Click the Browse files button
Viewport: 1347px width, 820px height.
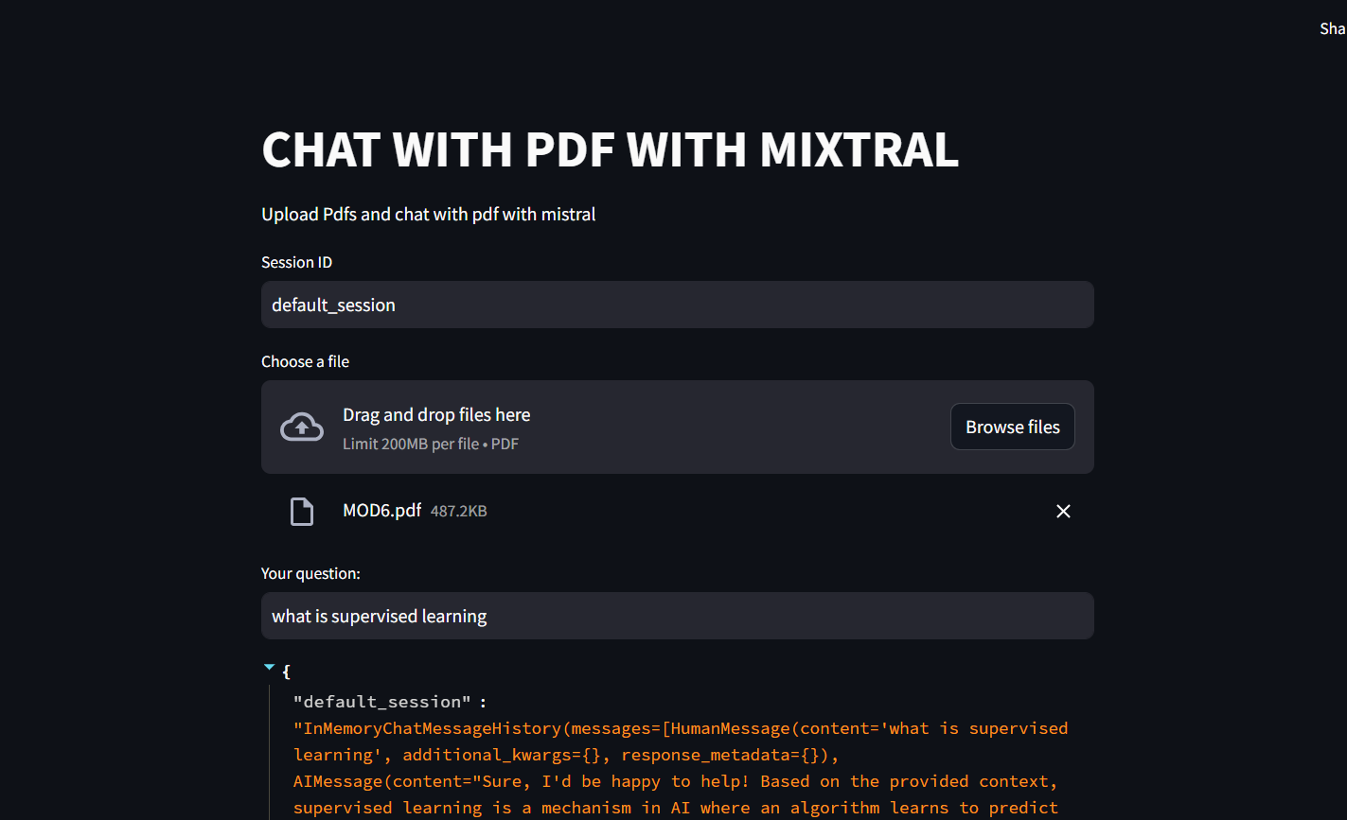pos(1012,427)
